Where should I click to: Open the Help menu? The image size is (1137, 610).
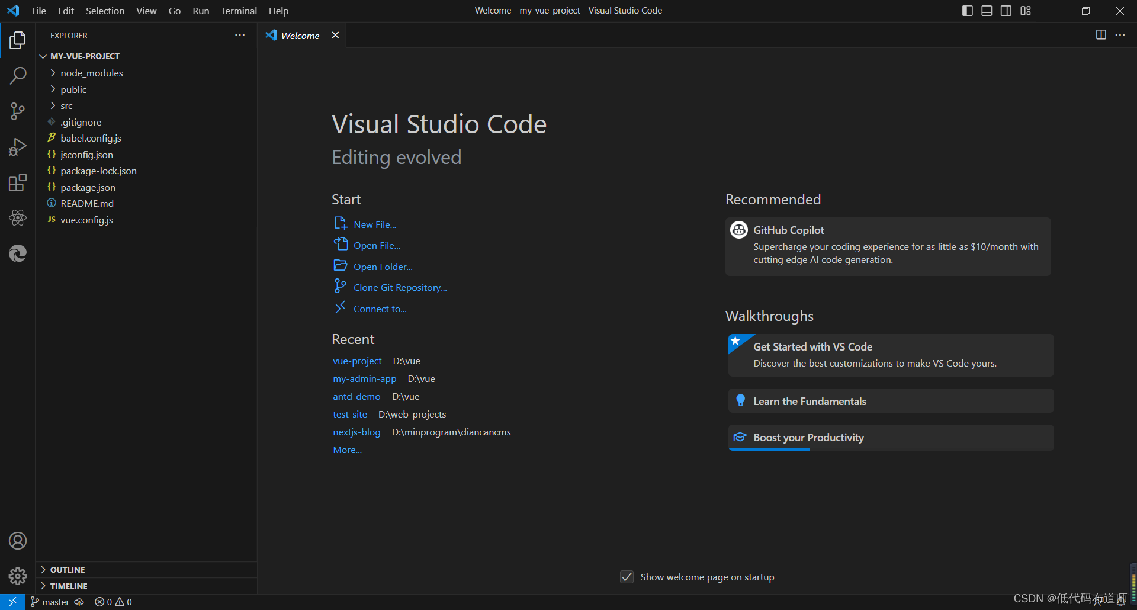click(278, 11)
